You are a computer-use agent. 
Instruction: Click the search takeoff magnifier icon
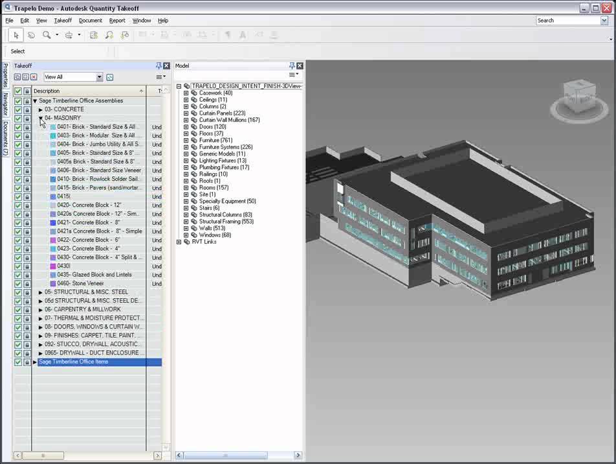tap(109, 35)
